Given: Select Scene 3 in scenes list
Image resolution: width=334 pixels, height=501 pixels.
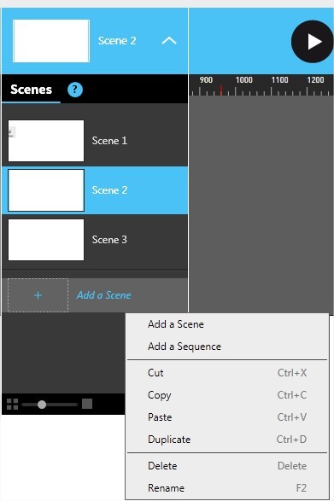Looking at the screenshot, I should click(95, 240).
